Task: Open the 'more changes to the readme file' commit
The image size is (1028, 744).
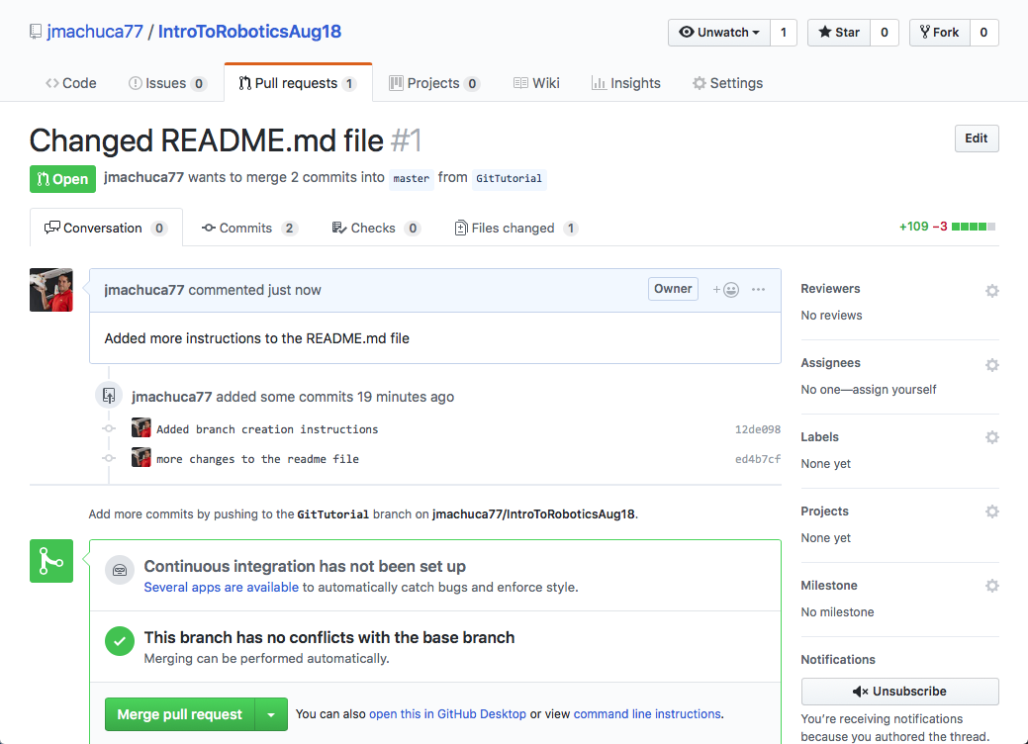Action: [257, 459]
